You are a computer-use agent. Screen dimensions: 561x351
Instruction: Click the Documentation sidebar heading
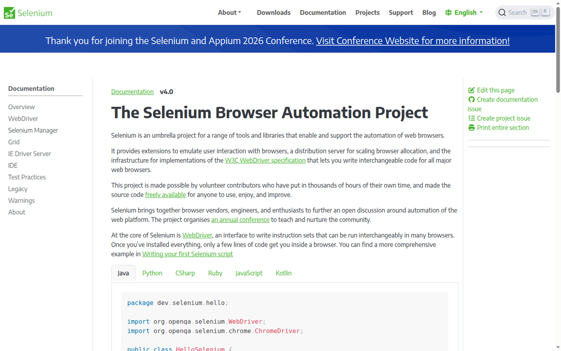[x=31, y=88]
